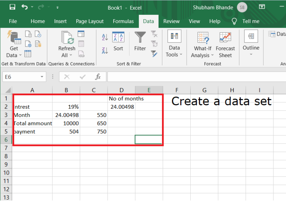This screenshot has width=286, height=205.
Task: Sort Z to A descending
Action: click(x=105, y=50)
